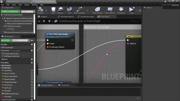Click the components search magnifier icon
The width and height of the screenshot is (180, 101).
pos(34,12)
